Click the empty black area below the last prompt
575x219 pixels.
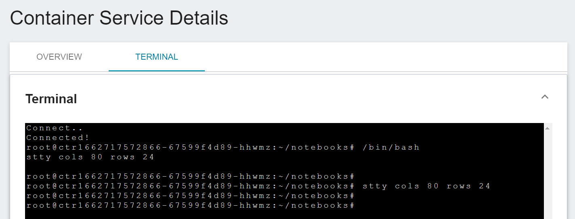pyautogui.click(x=284, y=215)
